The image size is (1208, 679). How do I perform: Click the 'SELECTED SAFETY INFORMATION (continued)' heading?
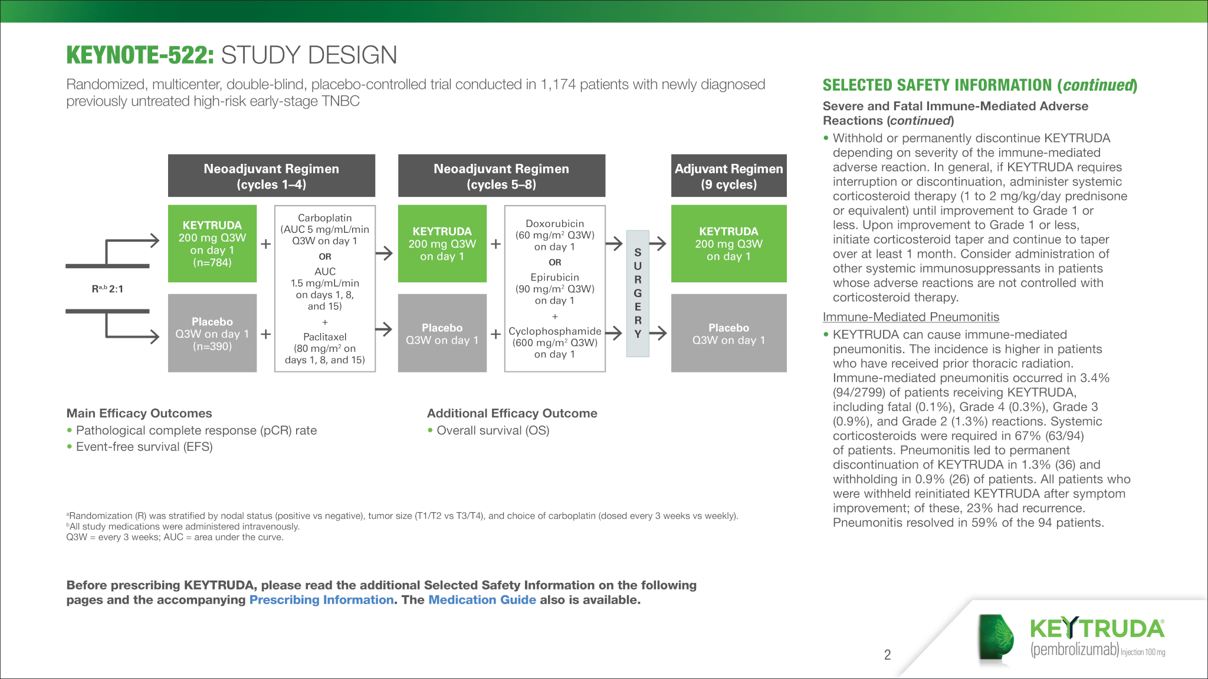[980, 85]
